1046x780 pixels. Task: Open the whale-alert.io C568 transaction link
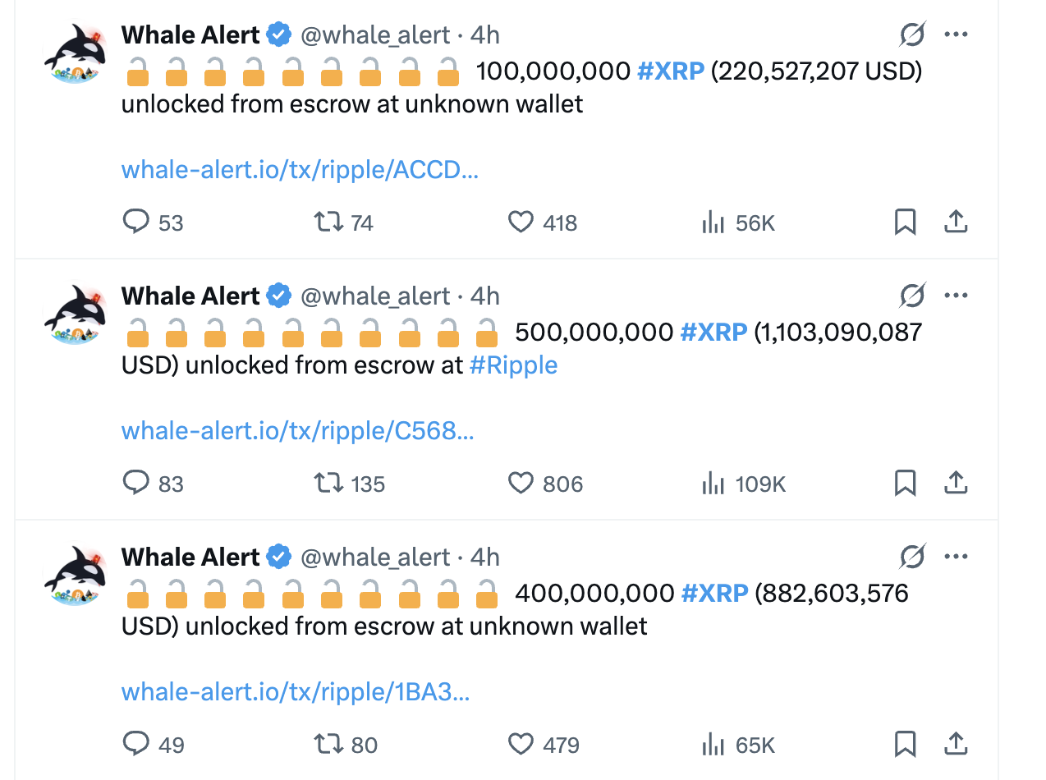tap(297, 431)
